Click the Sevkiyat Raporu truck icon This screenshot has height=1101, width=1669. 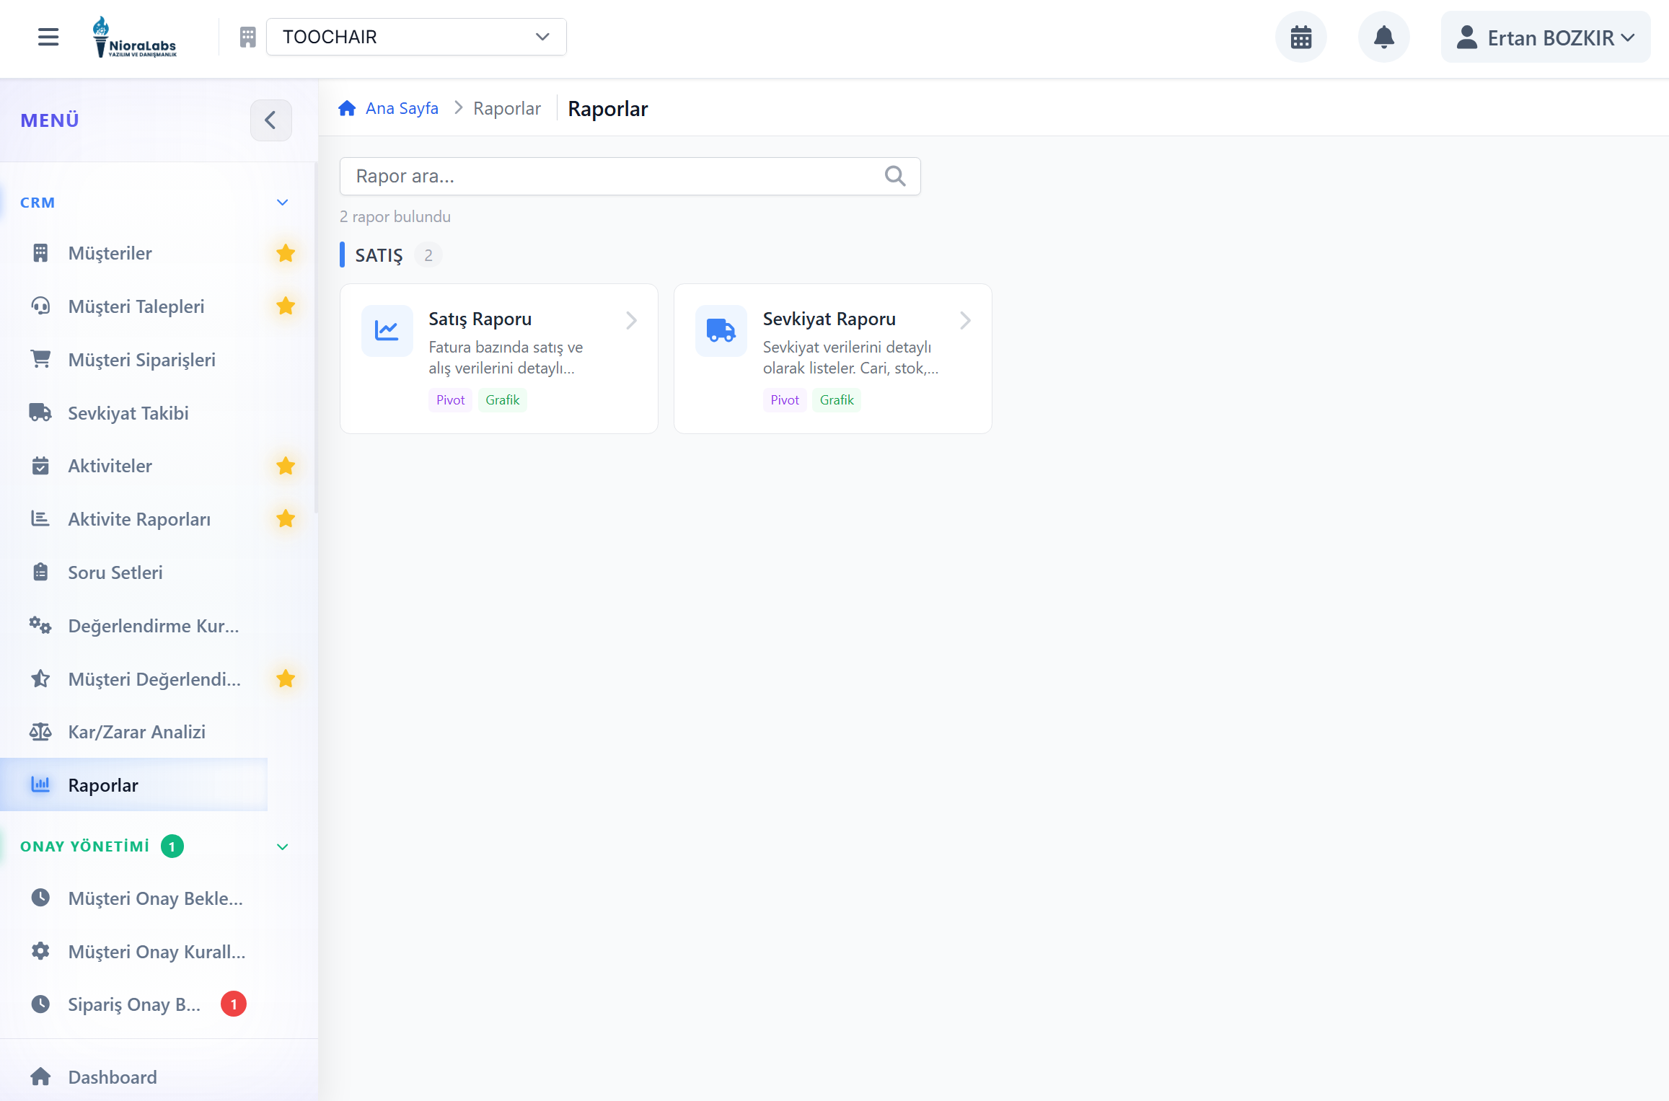tap(721, 330)
